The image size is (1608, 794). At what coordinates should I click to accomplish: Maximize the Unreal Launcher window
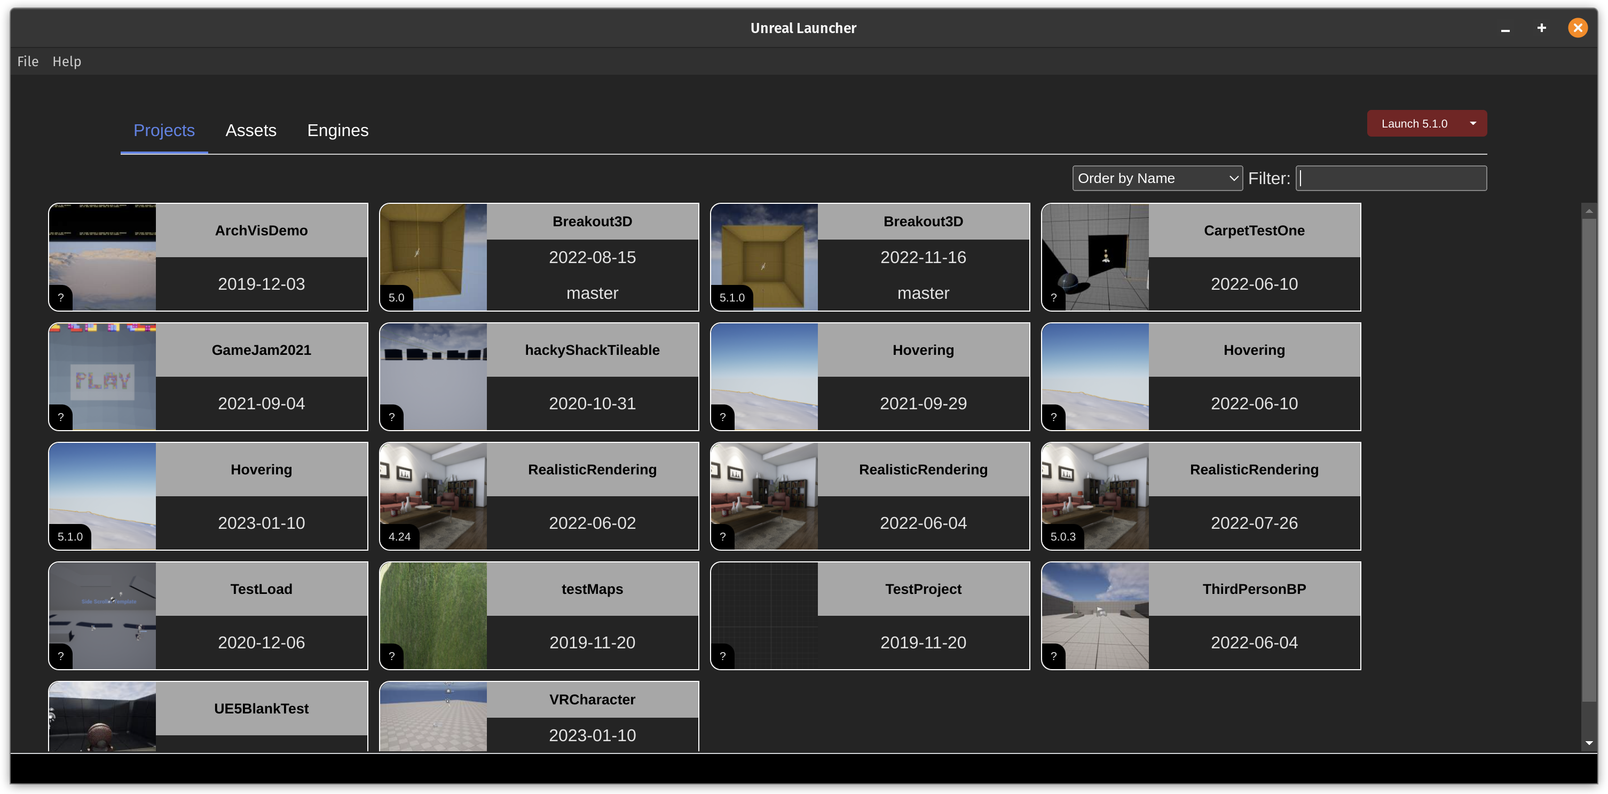tap(1541, 28)
